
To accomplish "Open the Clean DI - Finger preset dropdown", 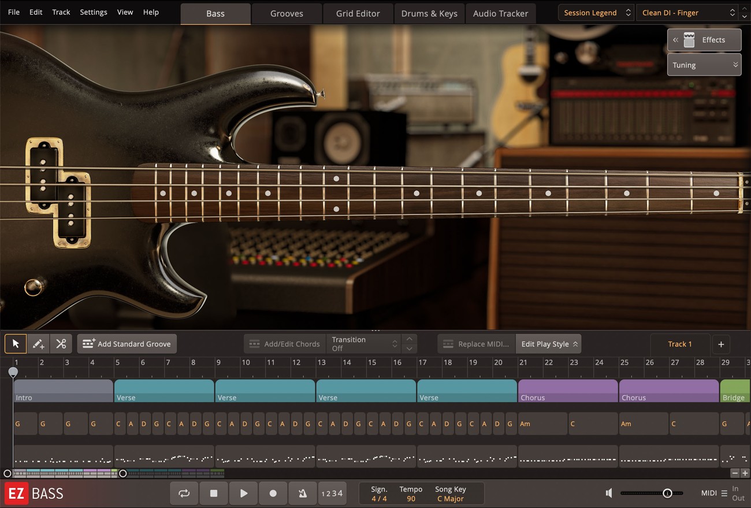I will pyautogui.click(x=686, y=13).
